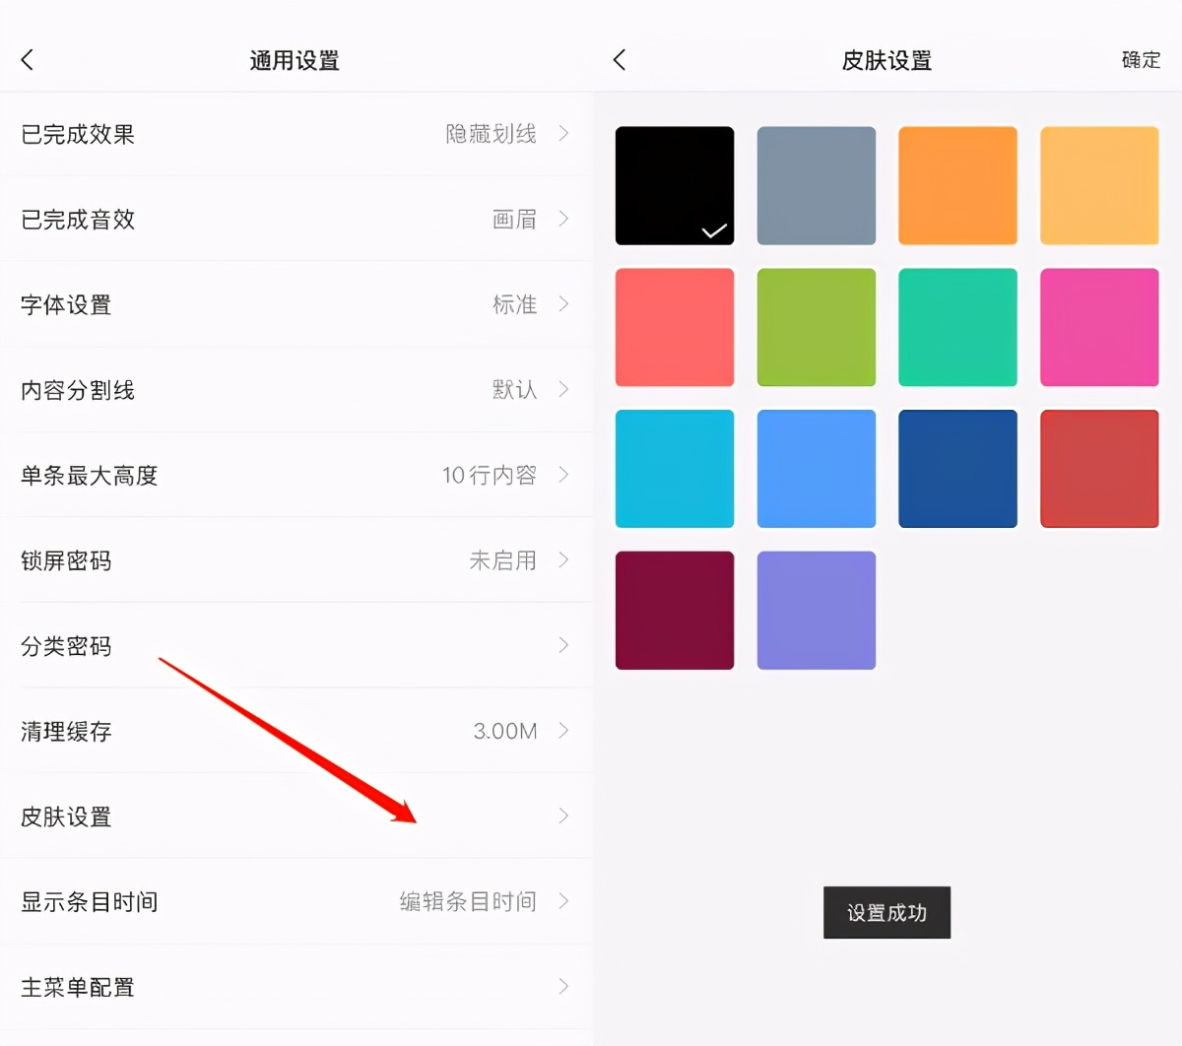Open the 显示条目时间 setting
1182x1046 pixels.
(x=295, y=901)
